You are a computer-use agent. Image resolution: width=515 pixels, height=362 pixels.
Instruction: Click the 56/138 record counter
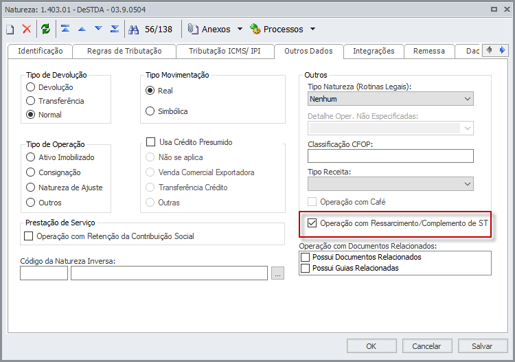tap(159, 30)
